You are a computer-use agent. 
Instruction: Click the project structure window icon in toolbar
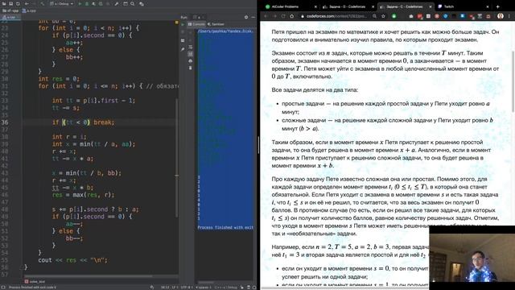tap(126, 4)
